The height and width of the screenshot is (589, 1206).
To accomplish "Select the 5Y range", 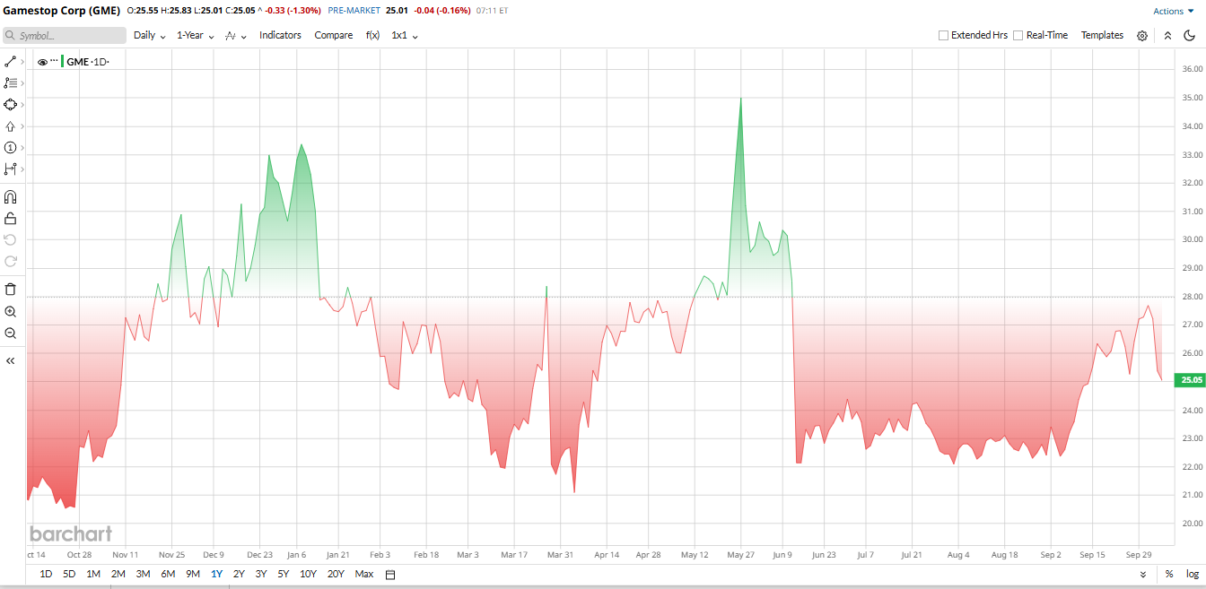I will 284,574.
